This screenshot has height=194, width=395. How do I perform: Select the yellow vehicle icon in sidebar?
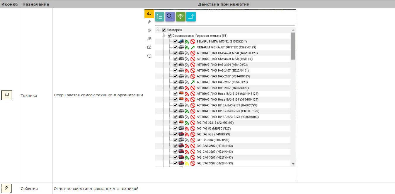(x=149, y=13)
